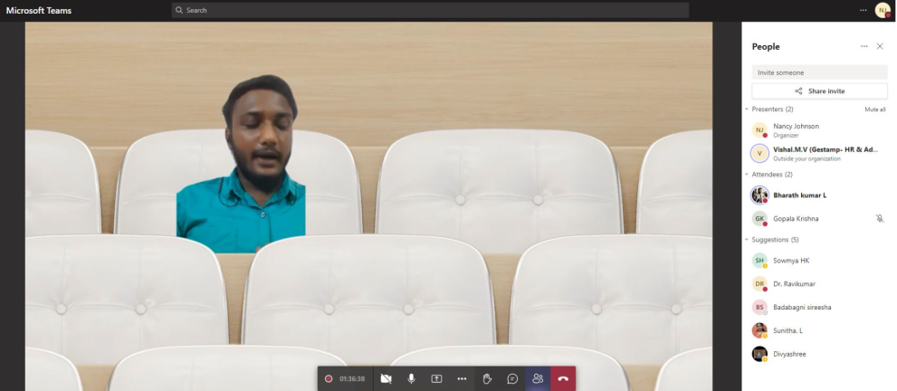Collapse the Attendees section
Screen dimensions: 897x391
pos(747,175)
